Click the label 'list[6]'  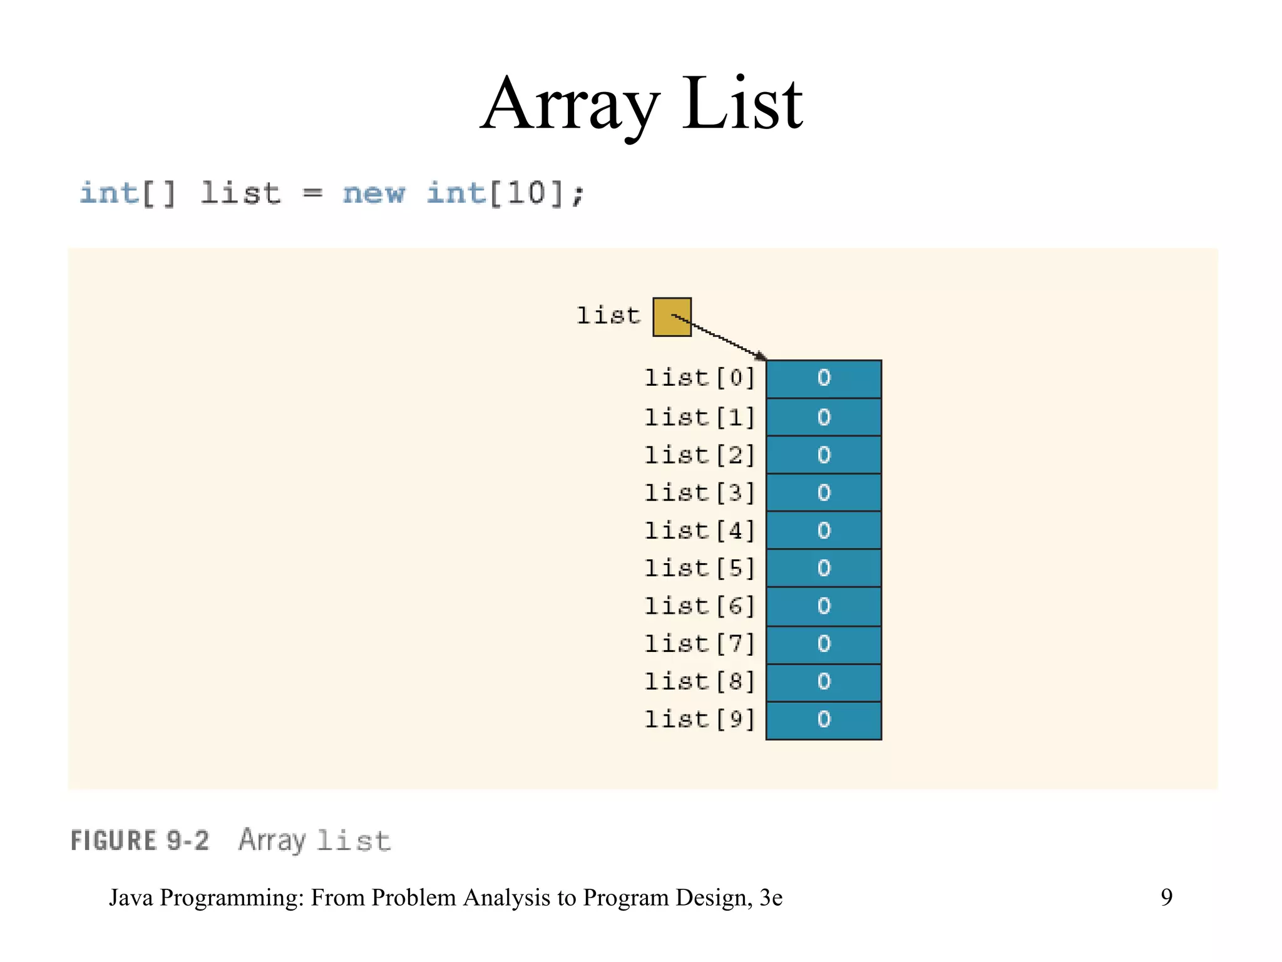point(700,606)
